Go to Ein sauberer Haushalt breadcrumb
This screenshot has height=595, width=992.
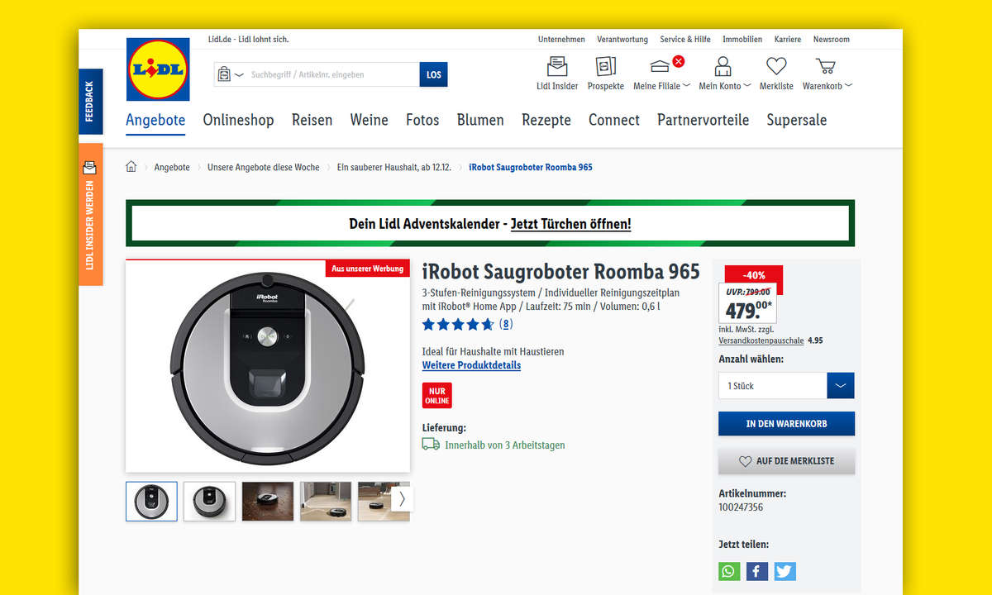pyautogui.click(x=394, y=167)
